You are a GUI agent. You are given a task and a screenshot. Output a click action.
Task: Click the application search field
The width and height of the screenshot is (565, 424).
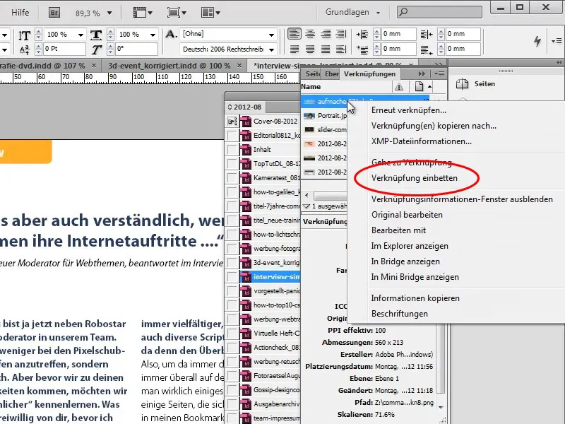[x=439, y=12]
